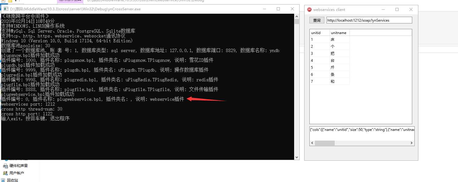Viewport: 458px width, 182px height.
Task: Click console line 'webservices port: 1212'
Action: point(28,104)
